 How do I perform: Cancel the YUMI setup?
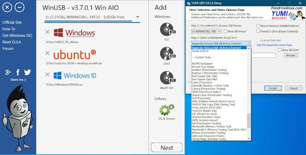pyautogui.click(x=293, y=88)
